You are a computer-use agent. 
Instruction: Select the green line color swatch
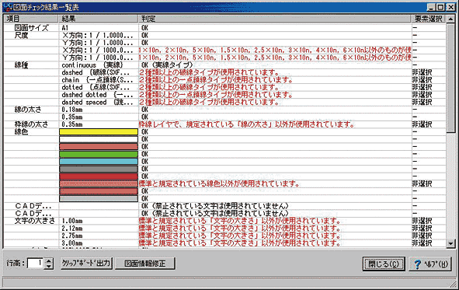coord(99,154)
